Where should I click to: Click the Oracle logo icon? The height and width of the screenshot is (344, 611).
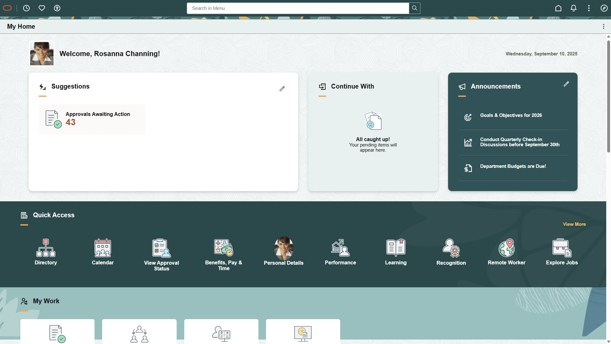[x=7, y=8]
